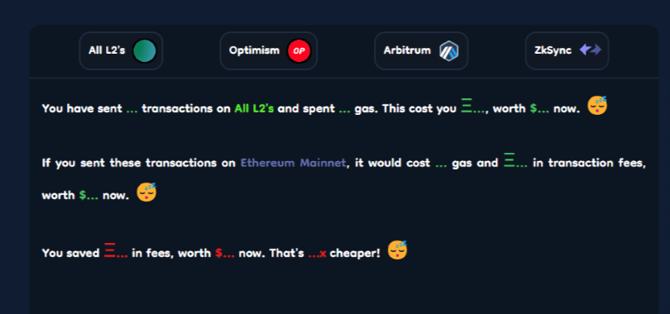This screenshot has height=314, width=670.
Task: Click the red OP Optimism logo
Action: [x=299, y=50]
